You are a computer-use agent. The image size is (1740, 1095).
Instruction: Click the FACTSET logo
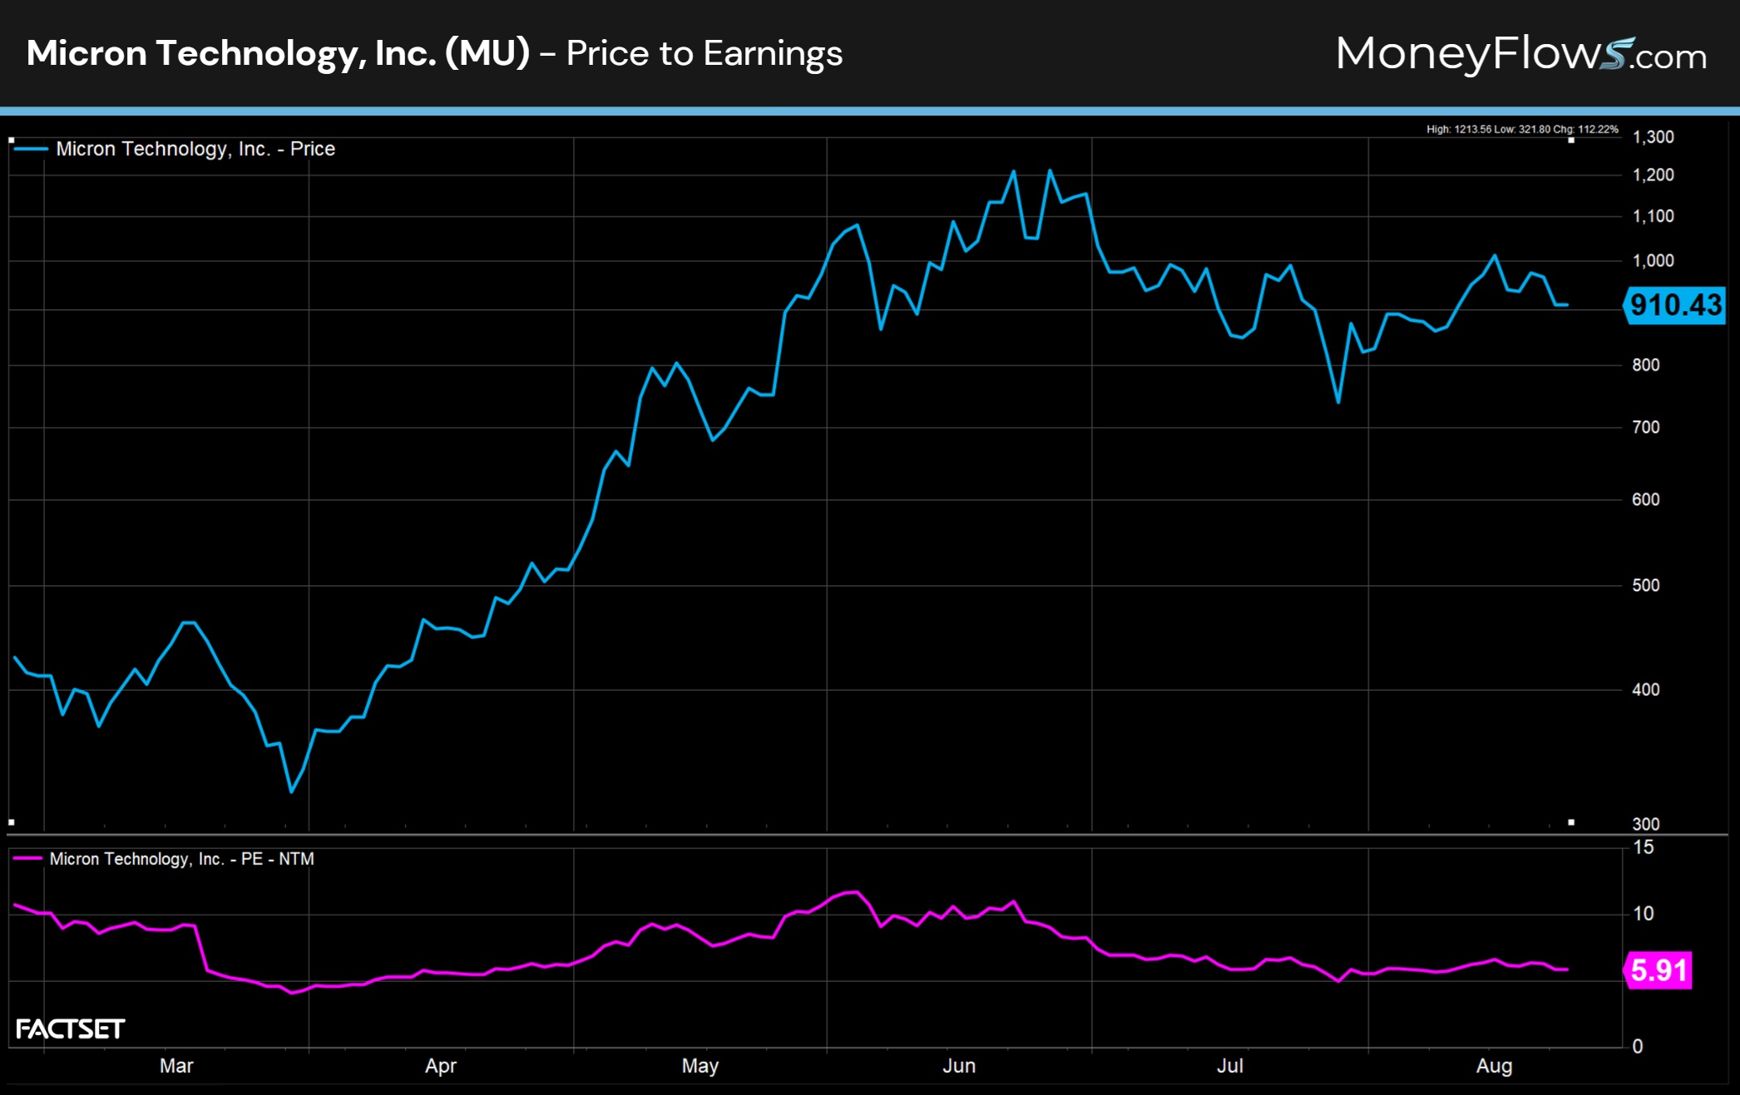[70, 1029]
